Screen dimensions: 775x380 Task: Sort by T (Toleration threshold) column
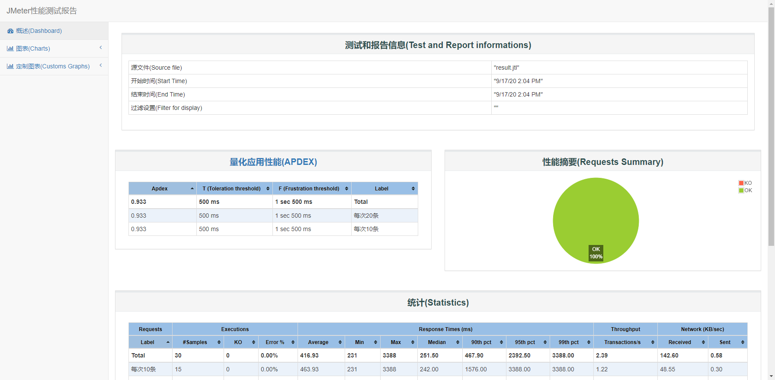(x=235, y=189)
